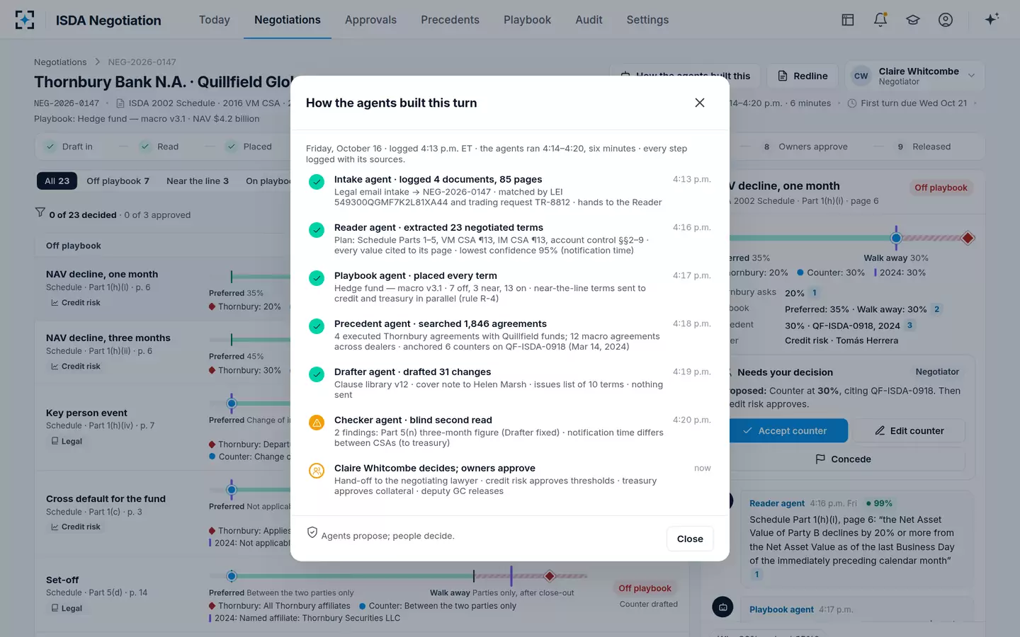Close the dialog with the X icon

pos(700,103)
